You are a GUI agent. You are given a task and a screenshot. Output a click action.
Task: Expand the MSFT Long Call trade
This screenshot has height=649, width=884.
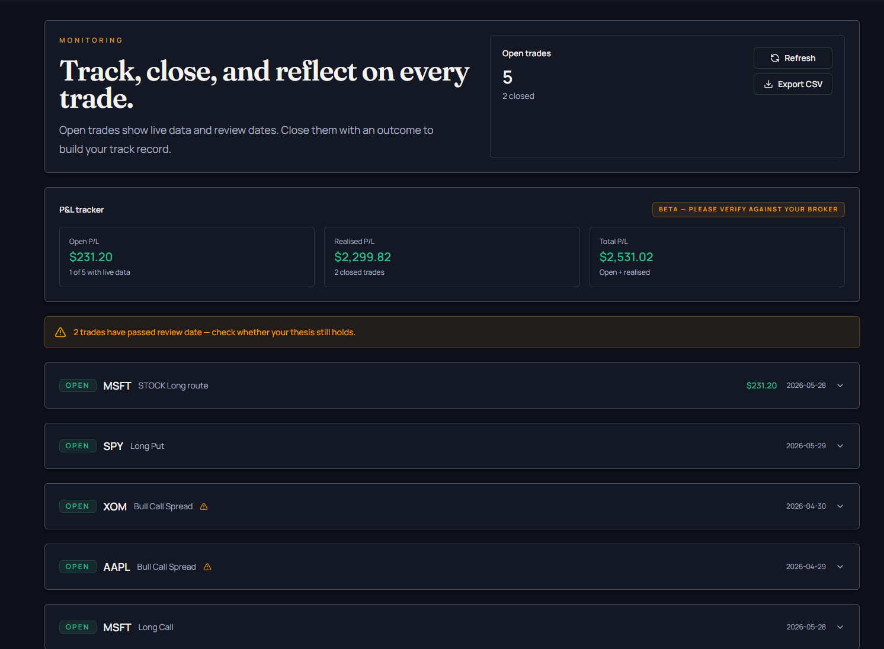[840, 627]
